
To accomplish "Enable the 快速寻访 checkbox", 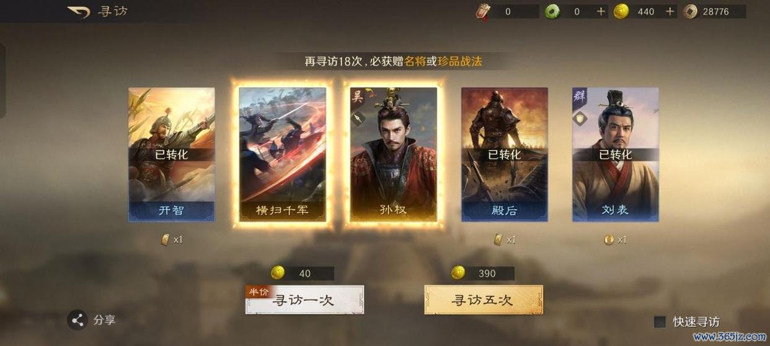I will click(660, 322).
